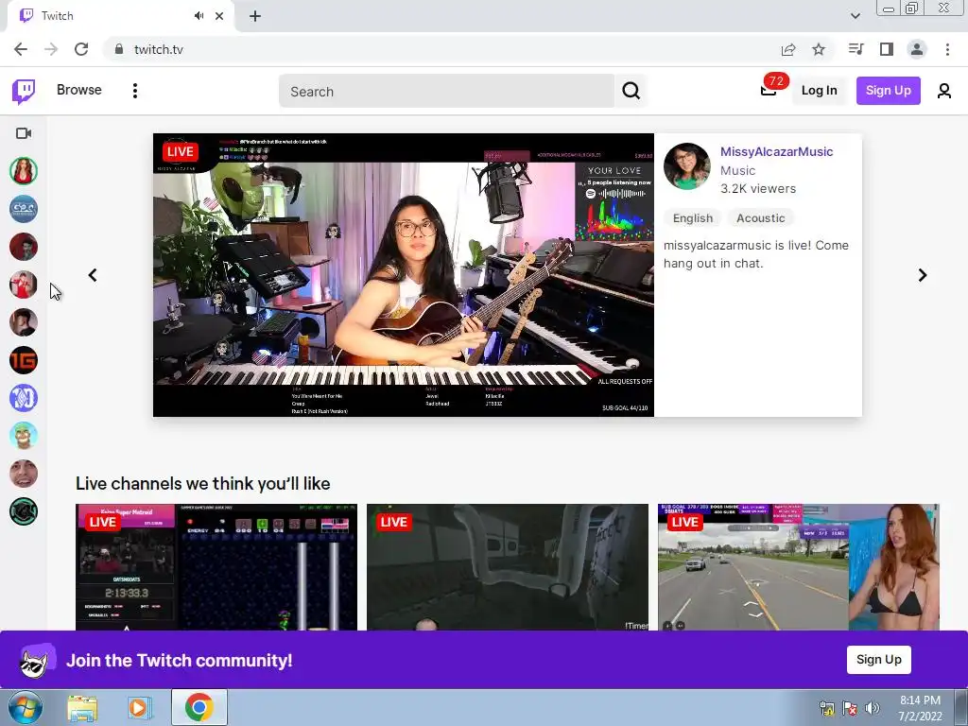This screenshot has width=968, height=726.
Task: Share this page from the address bar
Action: (x=788, y=49)
